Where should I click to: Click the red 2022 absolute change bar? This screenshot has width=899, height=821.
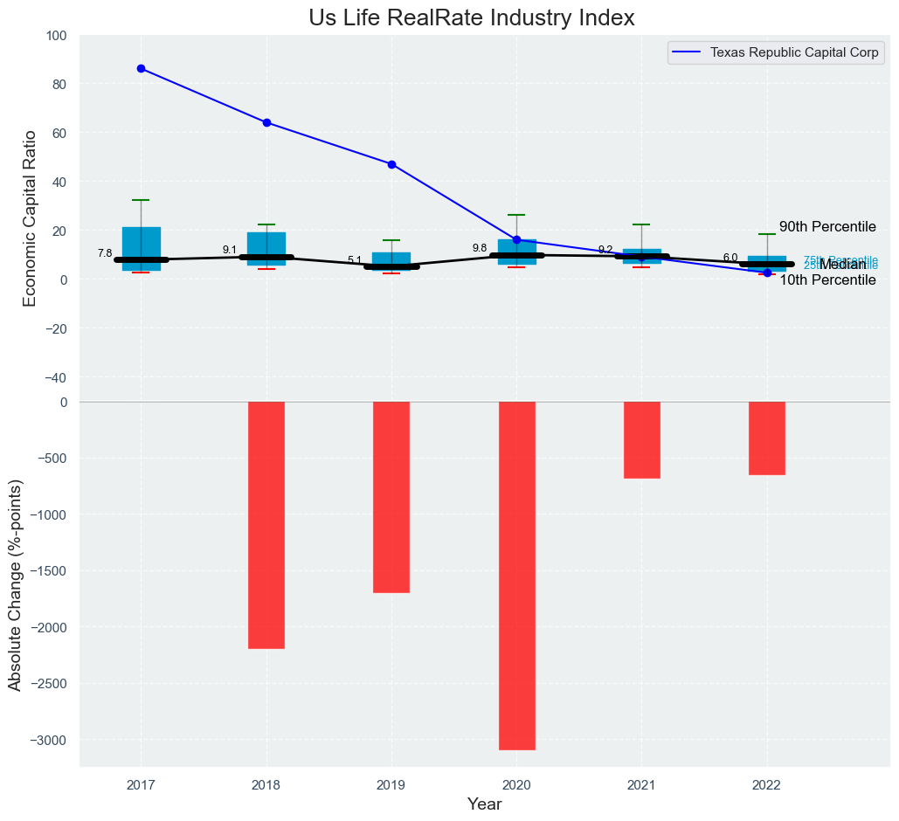(x=766, y=438)
